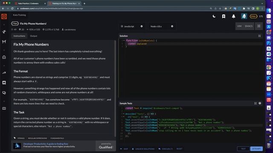The height and width of the screenshot is (153, 273).
Task: Maximize the Solution panel
Action: (x=259, y=36)
